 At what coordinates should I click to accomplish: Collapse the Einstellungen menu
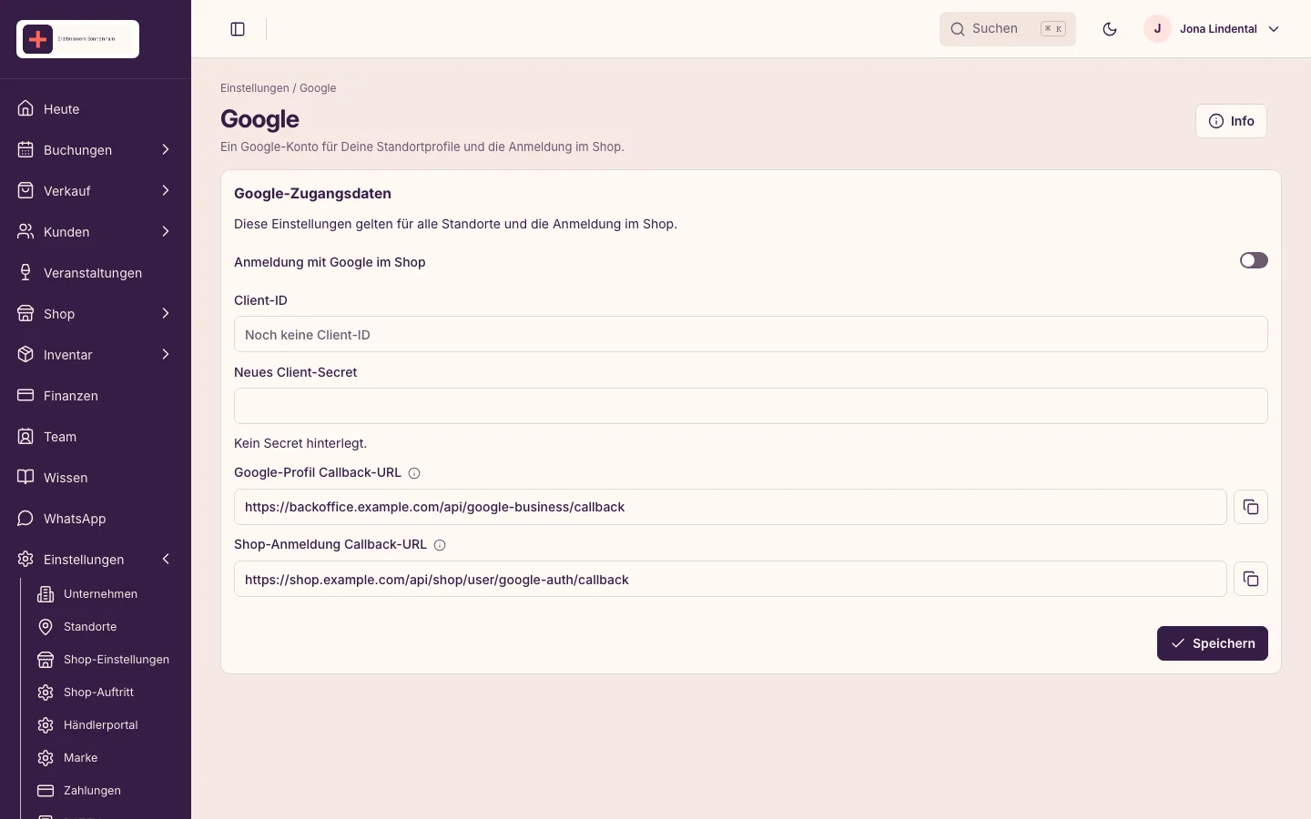(96, 560)
